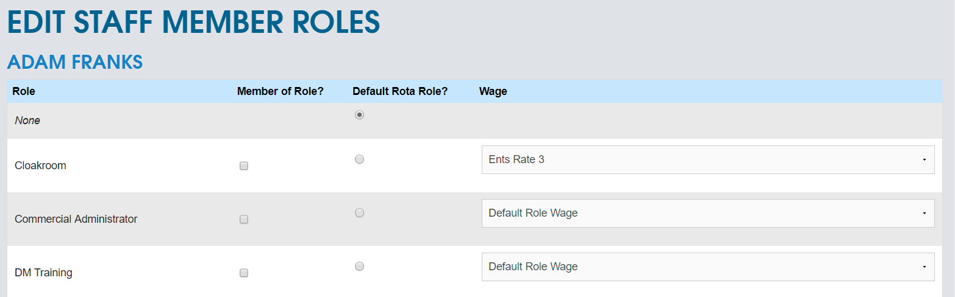Viewport: 955px width, 297px height.
Task: Pick DM Training as default rota role
Action: (x=359, y=266)
